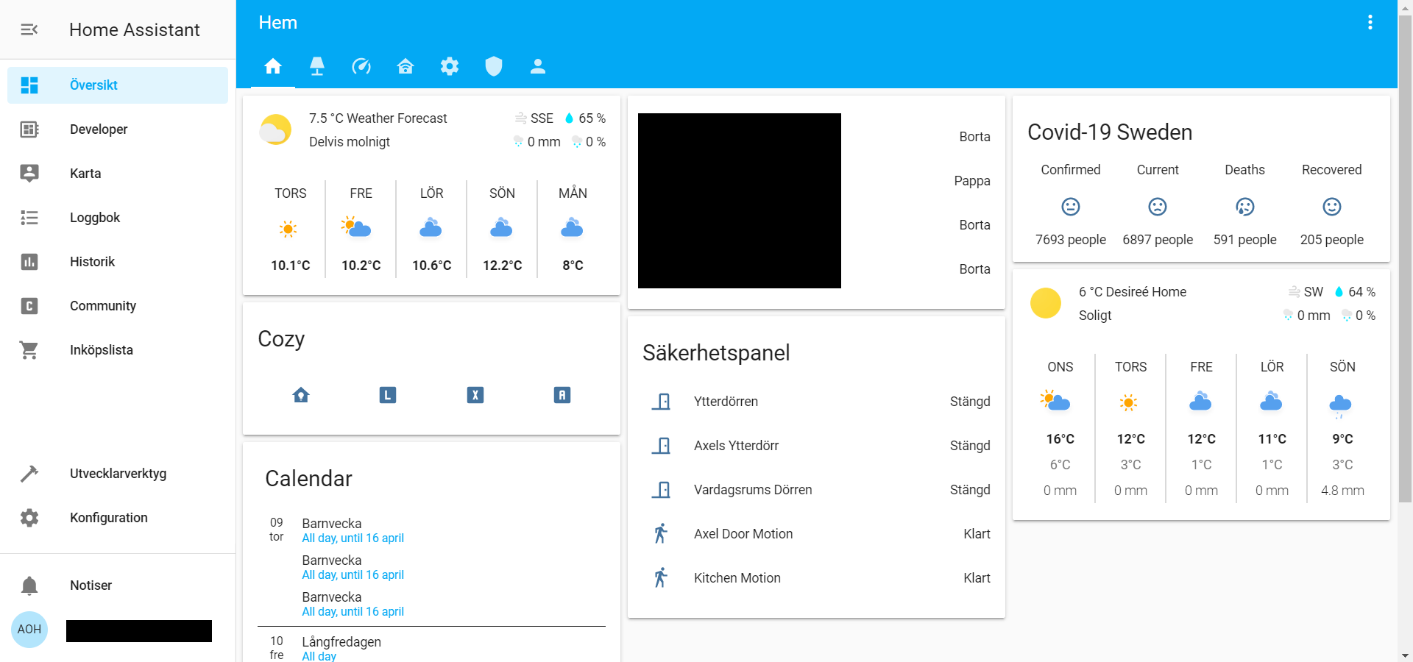The height and width of the screenshot is (662, 1413).
Task: Click the house-lightbulb icon in Cozy card
Action: tap(300, 395)
